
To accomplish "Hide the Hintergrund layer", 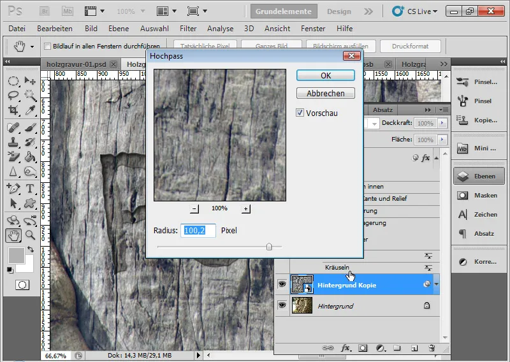I will pyautogui.click(x=282, y=305).
